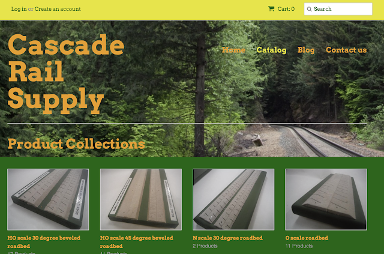
Task: Open O scale roadbed thumbnail image
Action: pos(326,199)
